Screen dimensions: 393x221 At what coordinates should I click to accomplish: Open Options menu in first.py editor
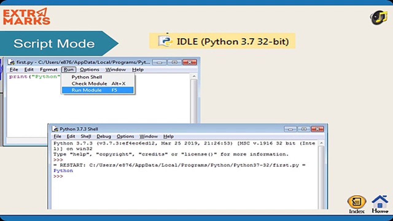point(89,70)
